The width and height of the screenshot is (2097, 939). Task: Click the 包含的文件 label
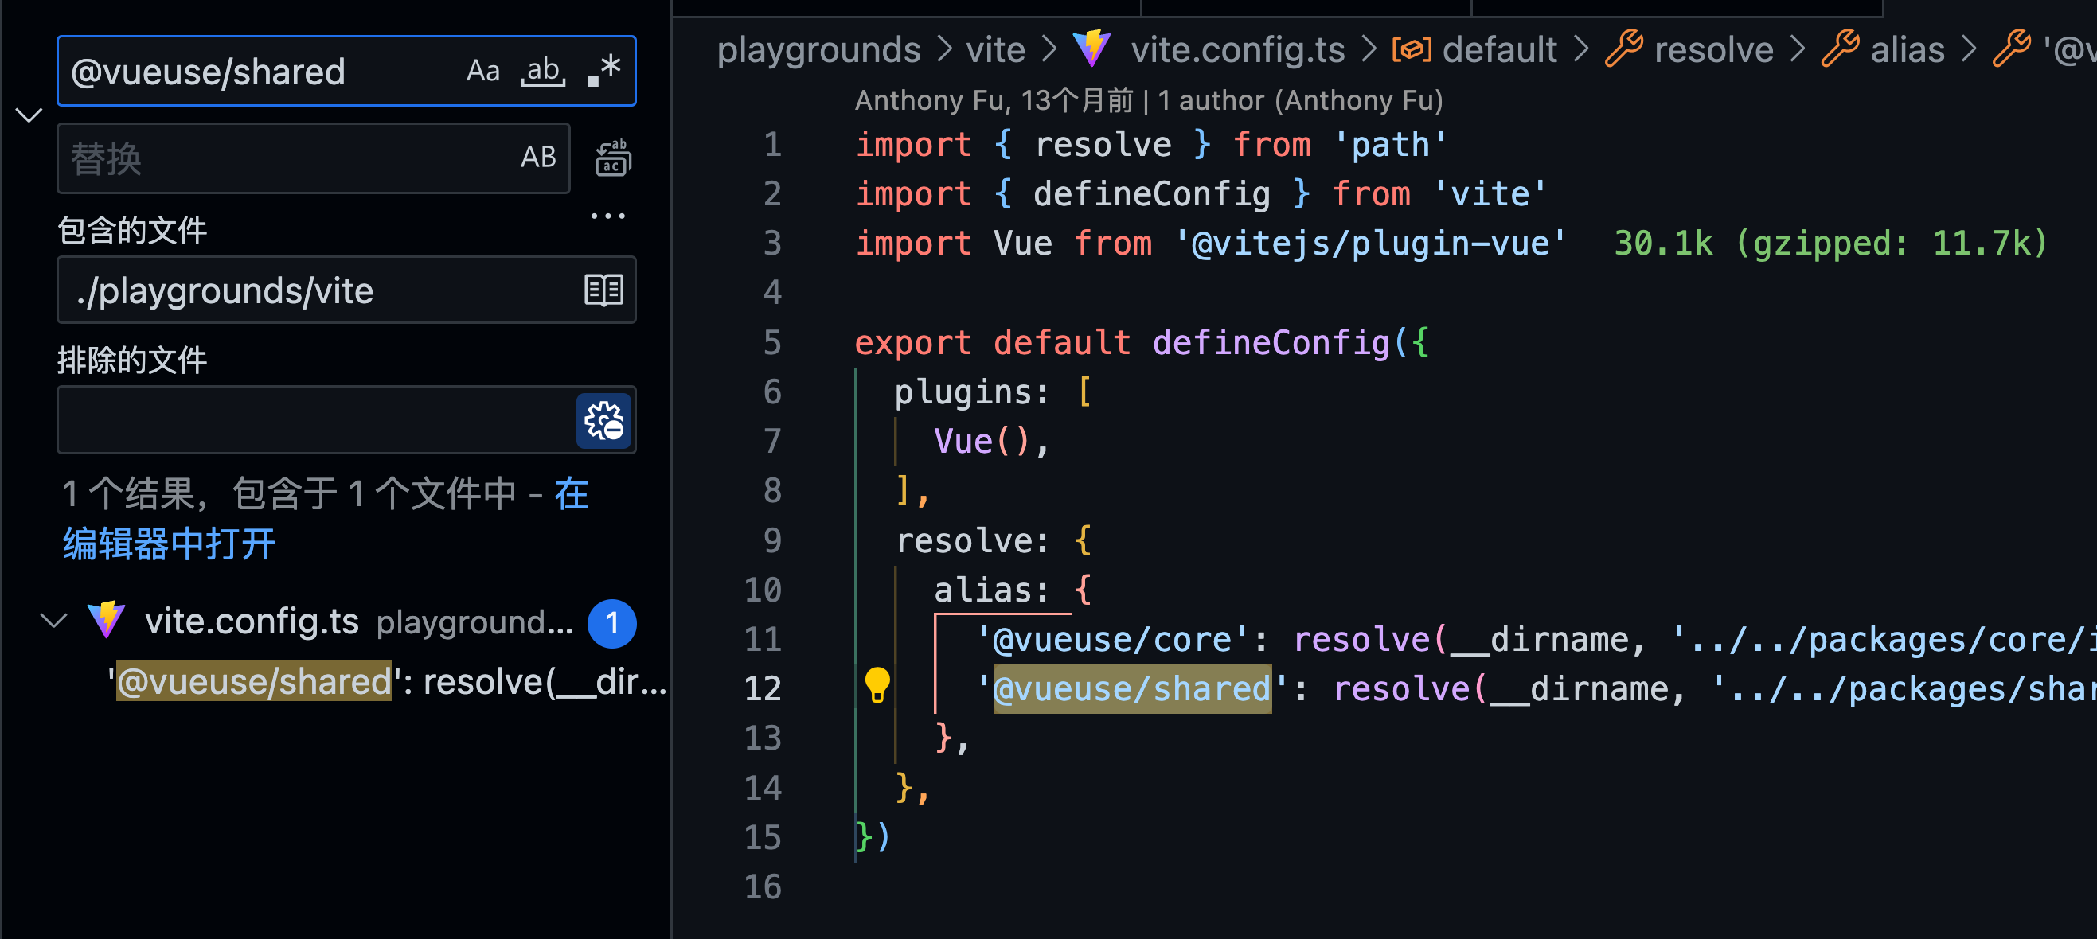132,229
